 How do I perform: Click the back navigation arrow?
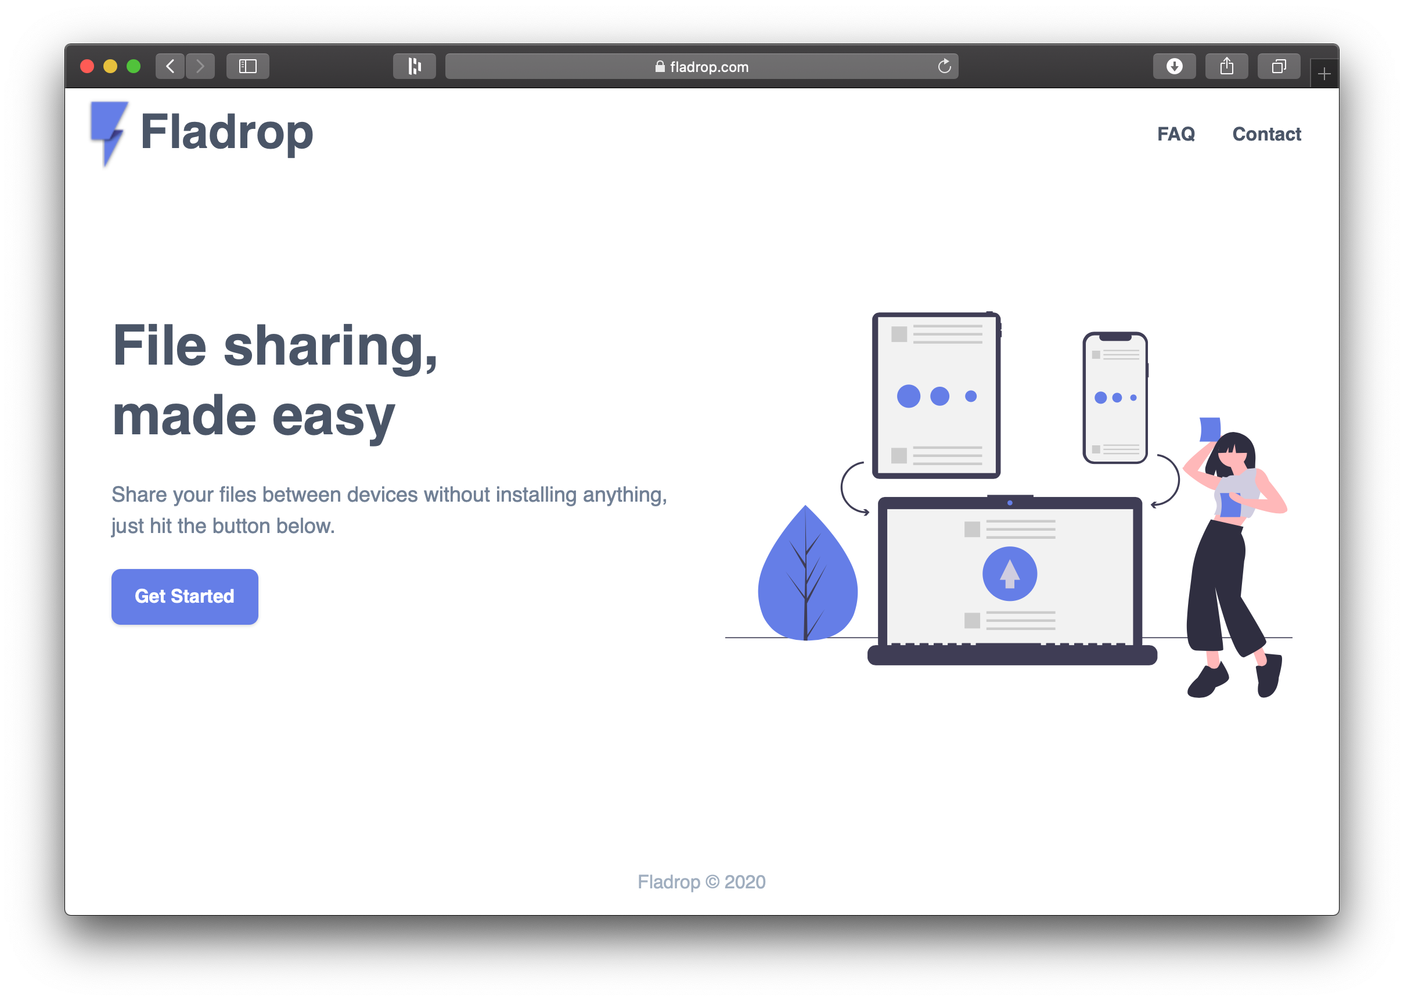point(170,66)
